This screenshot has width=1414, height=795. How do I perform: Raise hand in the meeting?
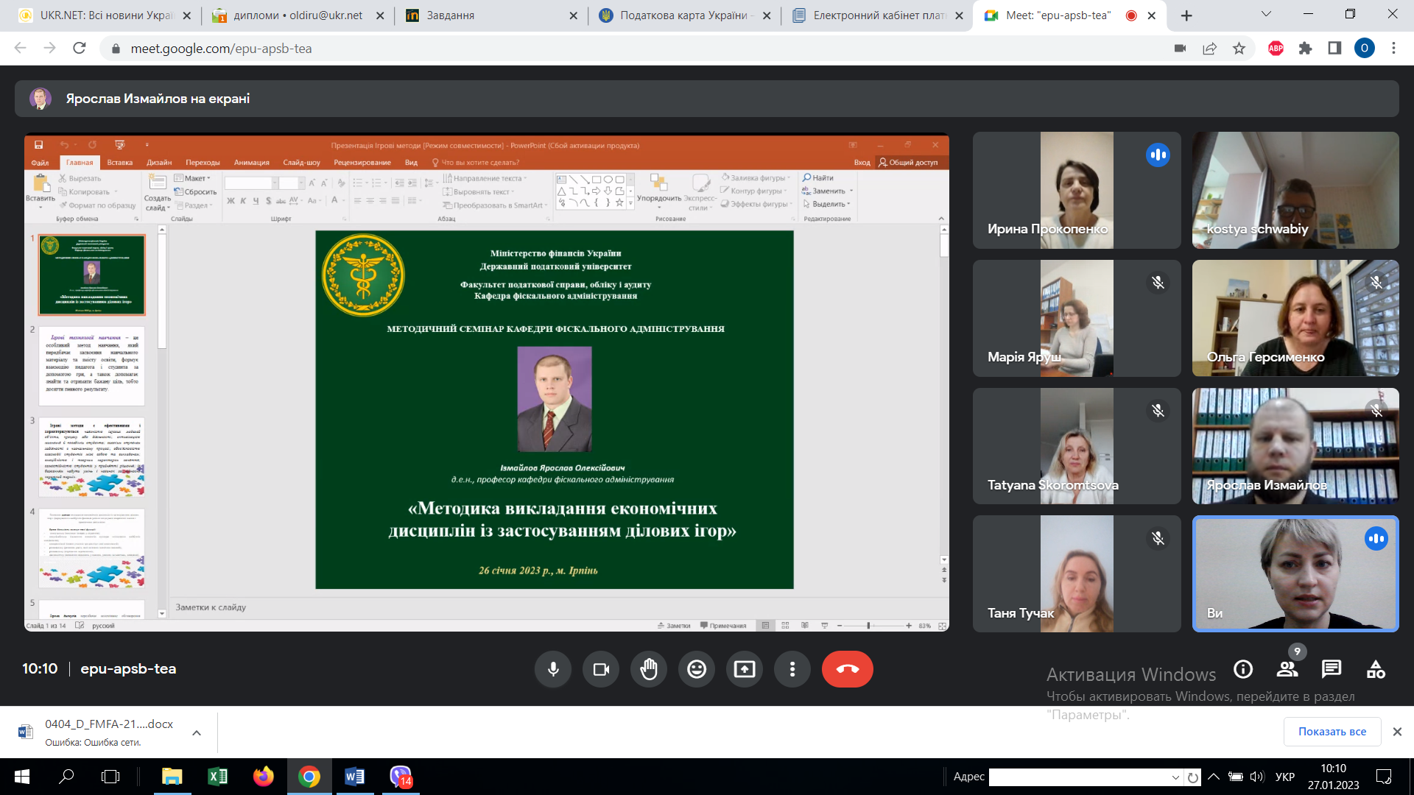(649, 669)
